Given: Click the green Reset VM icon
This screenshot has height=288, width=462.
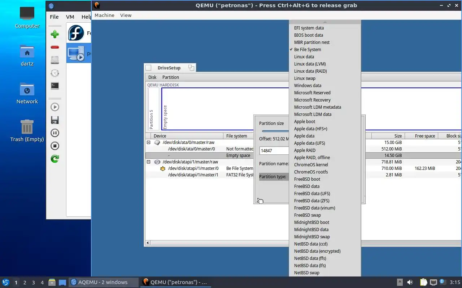Looking at the screenshot, I should (55, 159).
